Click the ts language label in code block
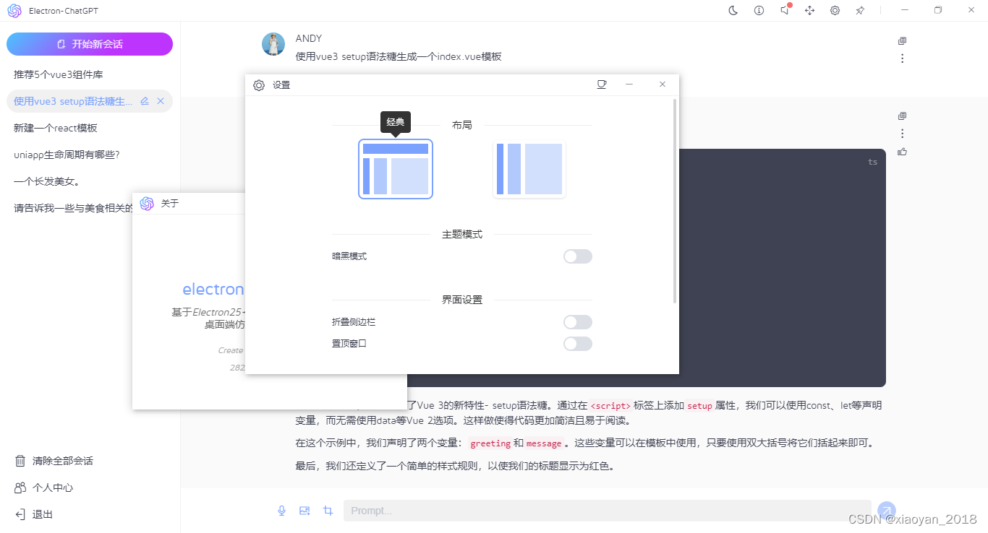This screenshot has width=988, height=533. coord(873,162)
